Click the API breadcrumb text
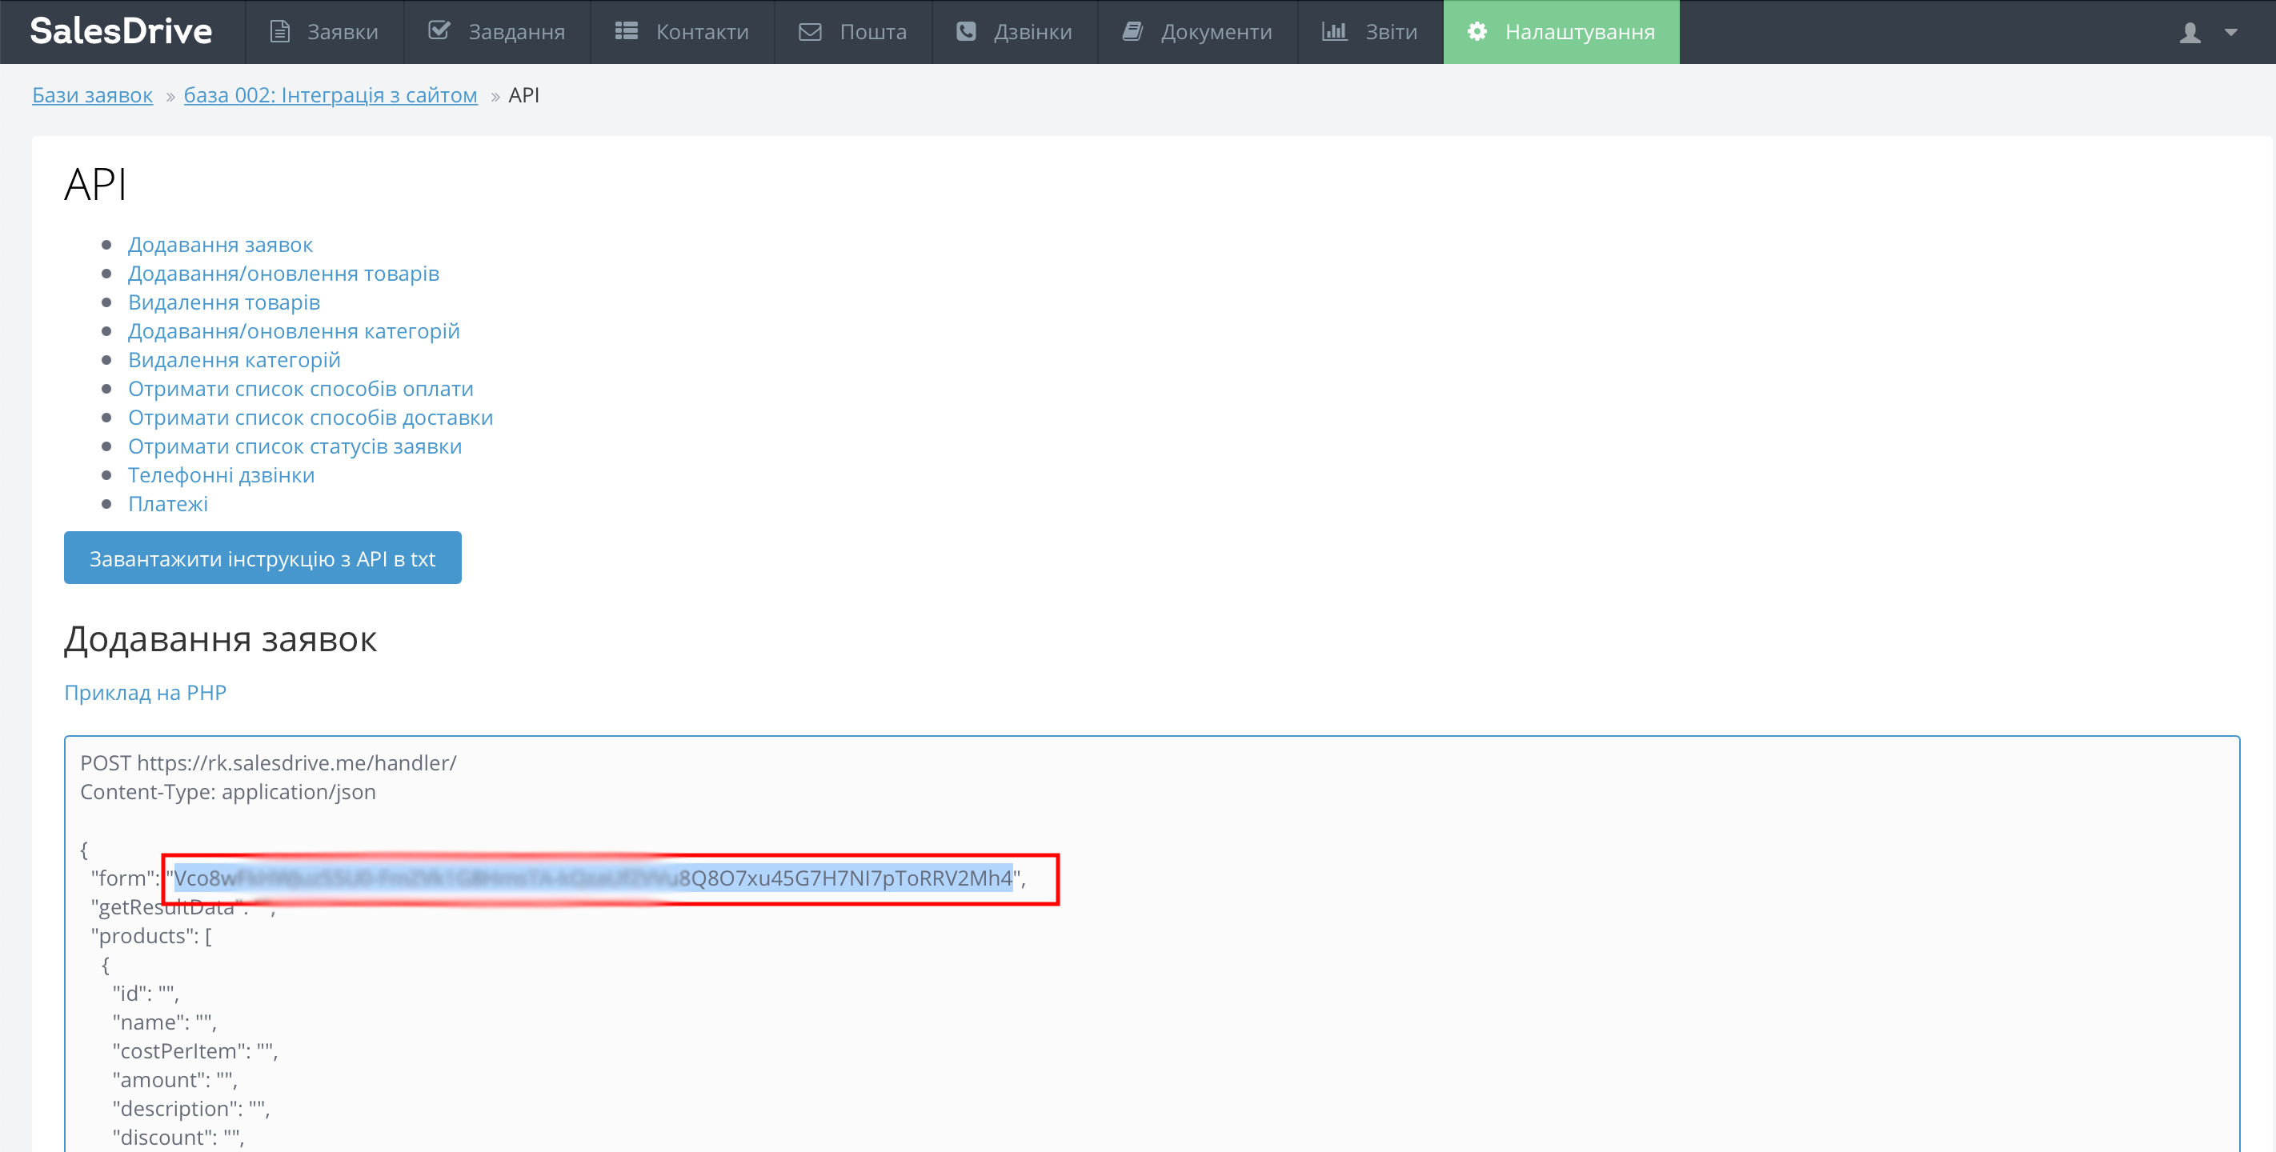 pos(524,95)
